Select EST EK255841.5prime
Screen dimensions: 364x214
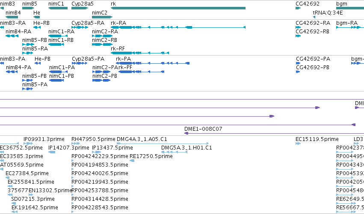tap(31, 182)
